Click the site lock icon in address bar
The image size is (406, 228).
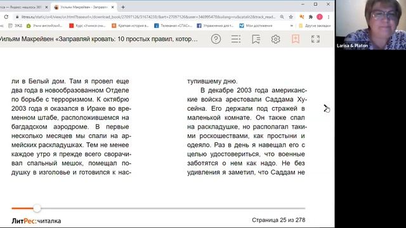[x=17, y=17]
